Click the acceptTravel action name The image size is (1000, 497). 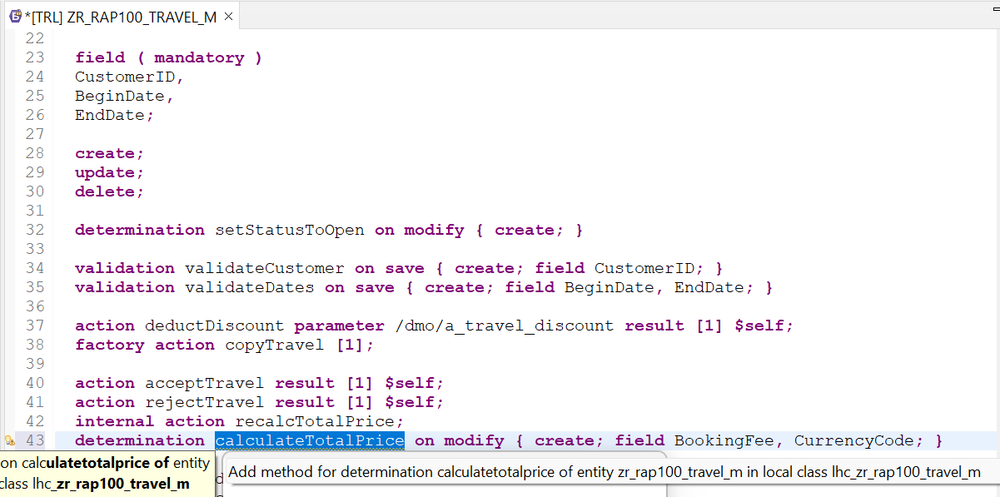pyautogui.click(x=204, y=383)
